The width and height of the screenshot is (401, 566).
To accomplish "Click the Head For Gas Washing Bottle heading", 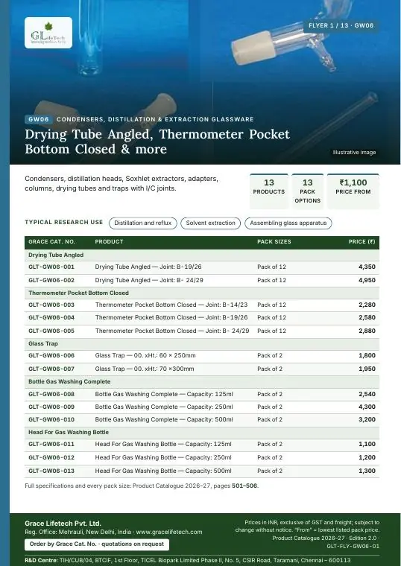I will pyautogui.click(x=69, y=432).
